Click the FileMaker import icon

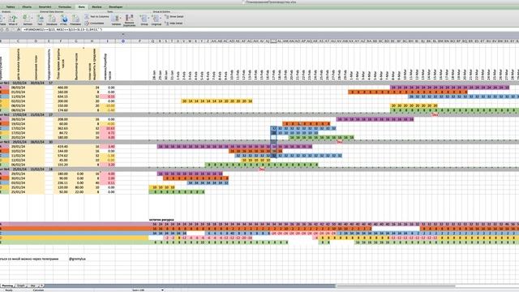[75, 19]
